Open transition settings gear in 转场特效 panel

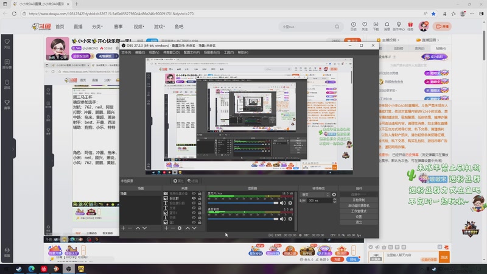tap(334, 195)
